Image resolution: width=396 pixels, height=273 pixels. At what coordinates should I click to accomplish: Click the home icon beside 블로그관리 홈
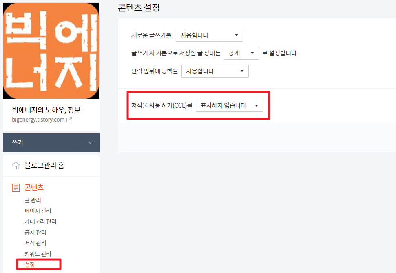16,166
